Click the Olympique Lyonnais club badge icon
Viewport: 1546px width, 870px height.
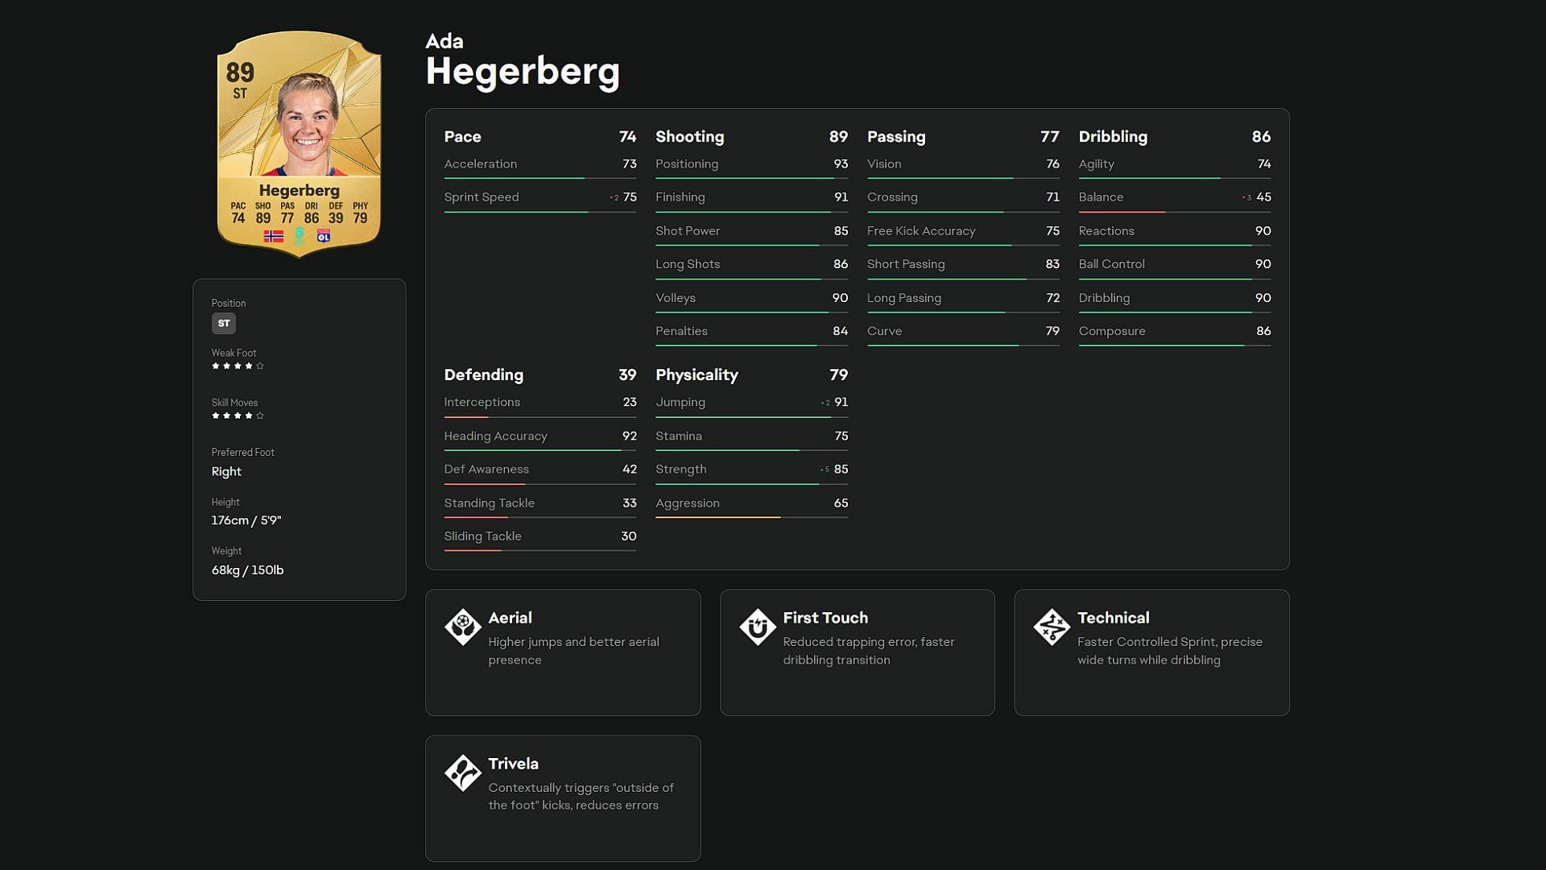tap(324, 236)
